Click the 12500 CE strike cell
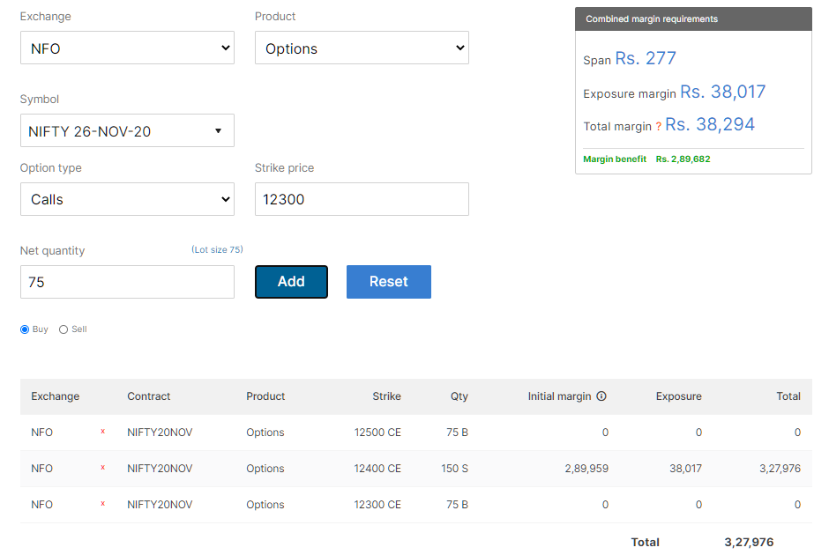 tap(377, 432)
